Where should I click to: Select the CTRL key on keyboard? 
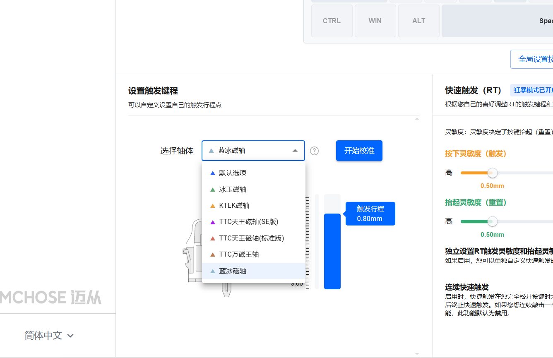[332, 21]
